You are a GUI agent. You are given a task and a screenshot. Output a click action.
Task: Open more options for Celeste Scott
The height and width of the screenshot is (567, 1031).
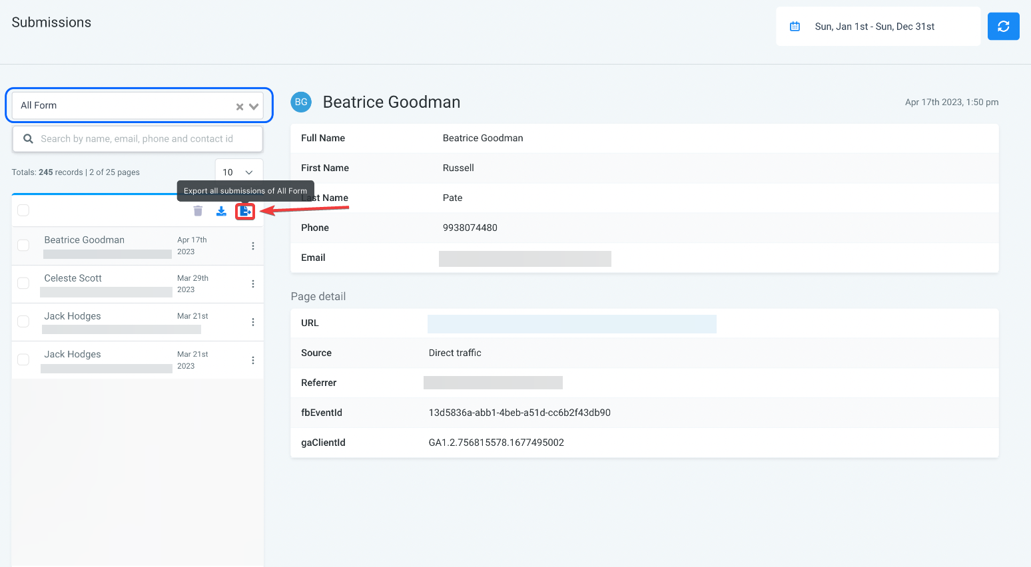(x=253, y=283)
